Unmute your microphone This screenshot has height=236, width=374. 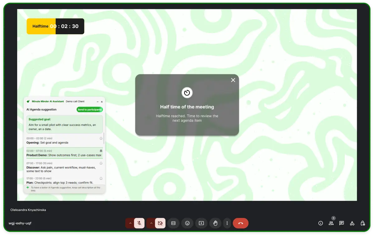coord(139,223)
